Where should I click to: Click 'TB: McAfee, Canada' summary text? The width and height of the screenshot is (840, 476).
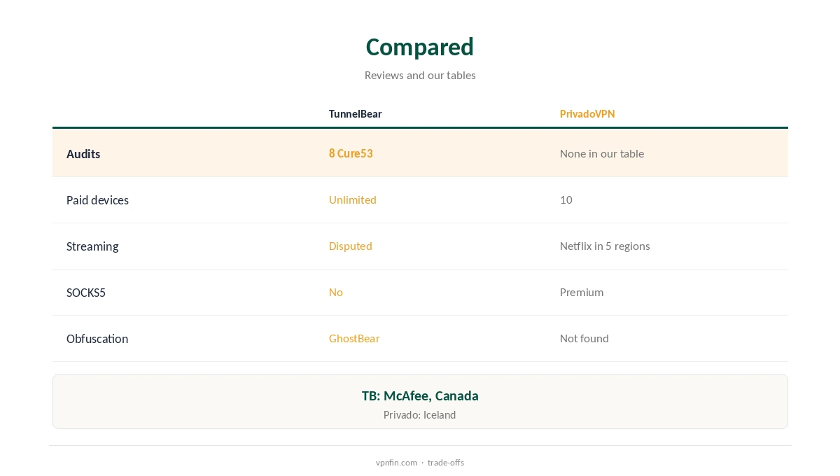click(x=420, y=395)
